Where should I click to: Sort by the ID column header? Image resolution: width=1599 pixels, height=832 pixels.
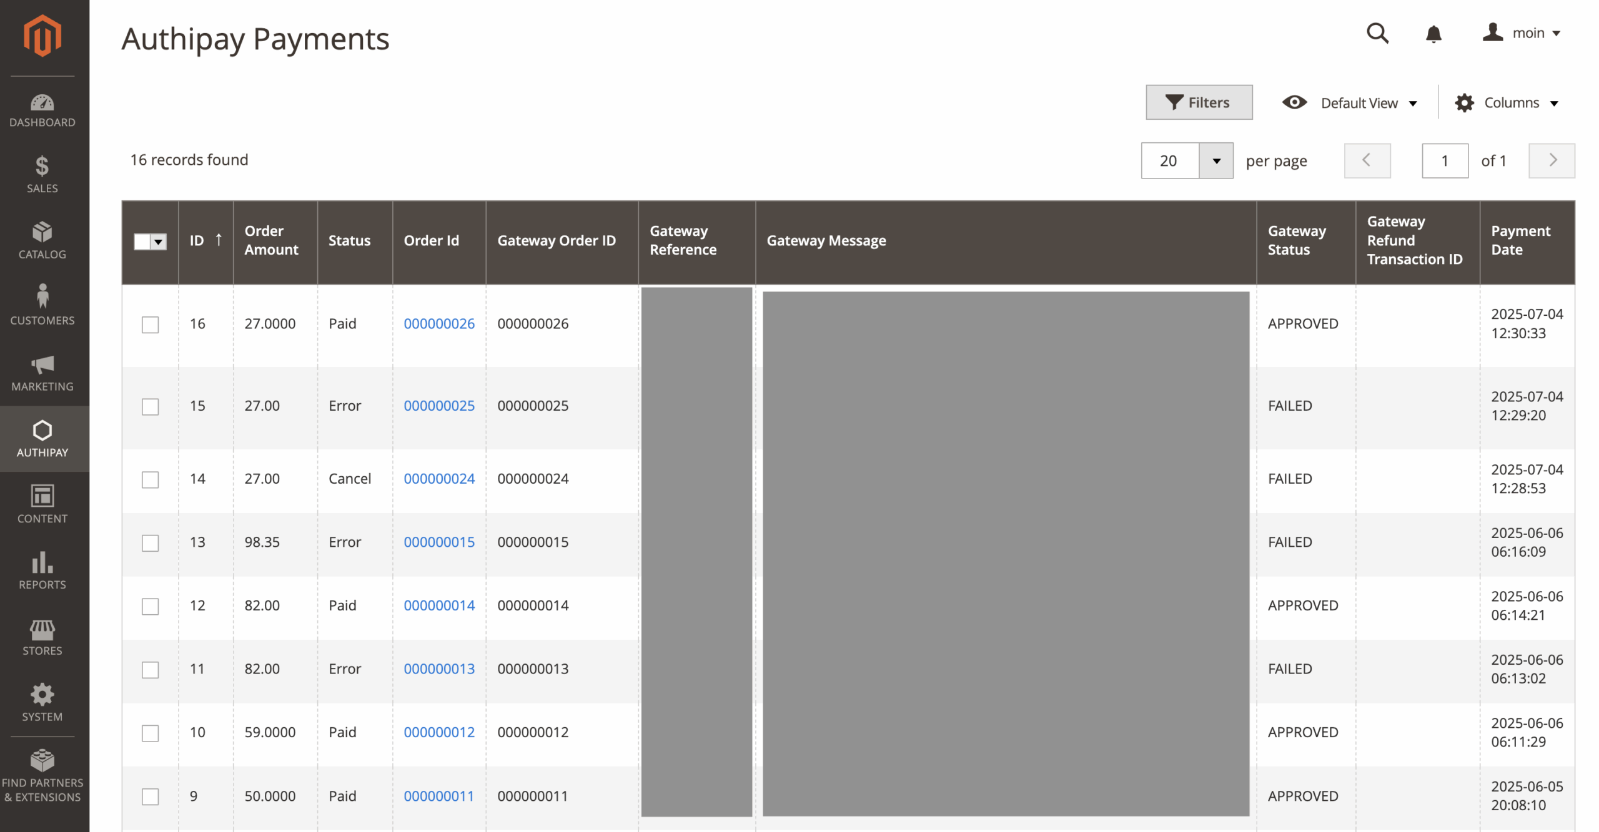click(205, 241)
